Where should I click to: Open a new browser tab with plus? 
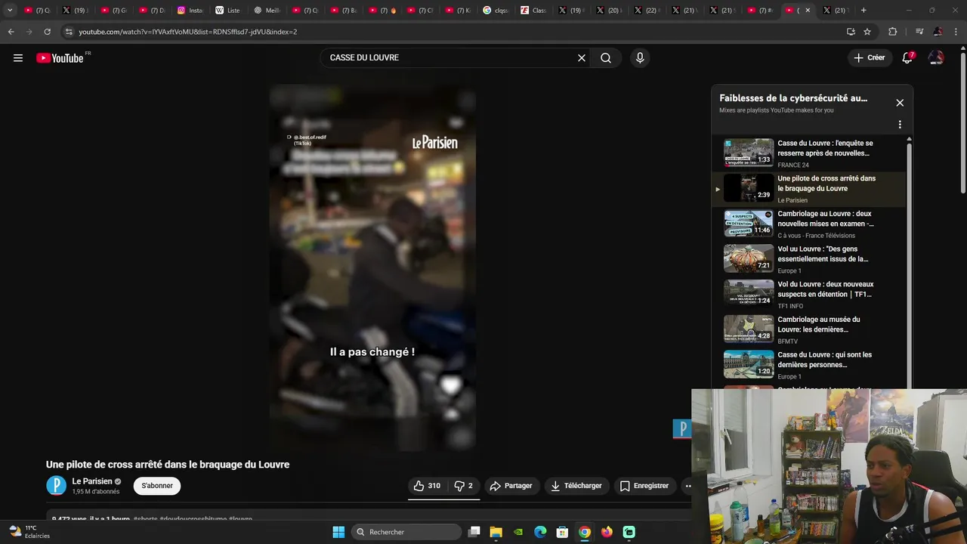(x=864, y=11)
